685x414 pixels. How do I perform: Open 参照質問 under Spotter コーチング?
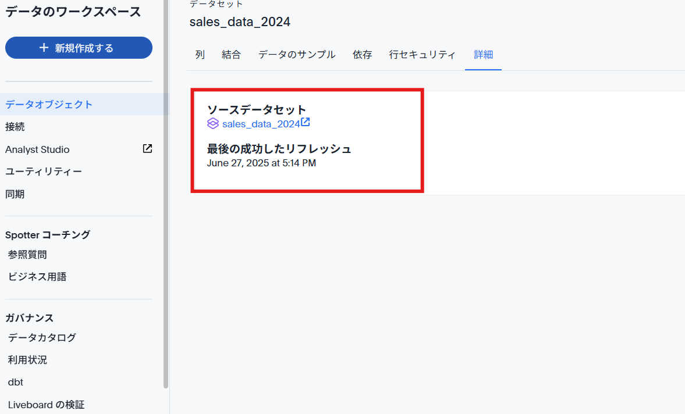pos(27,255)
